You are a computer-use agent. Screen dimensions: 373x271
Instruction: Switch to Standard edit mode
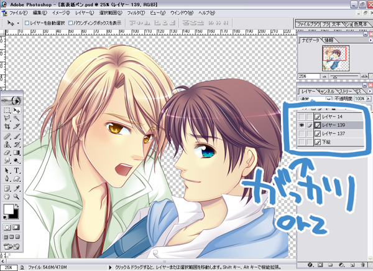tap(7, 227)
